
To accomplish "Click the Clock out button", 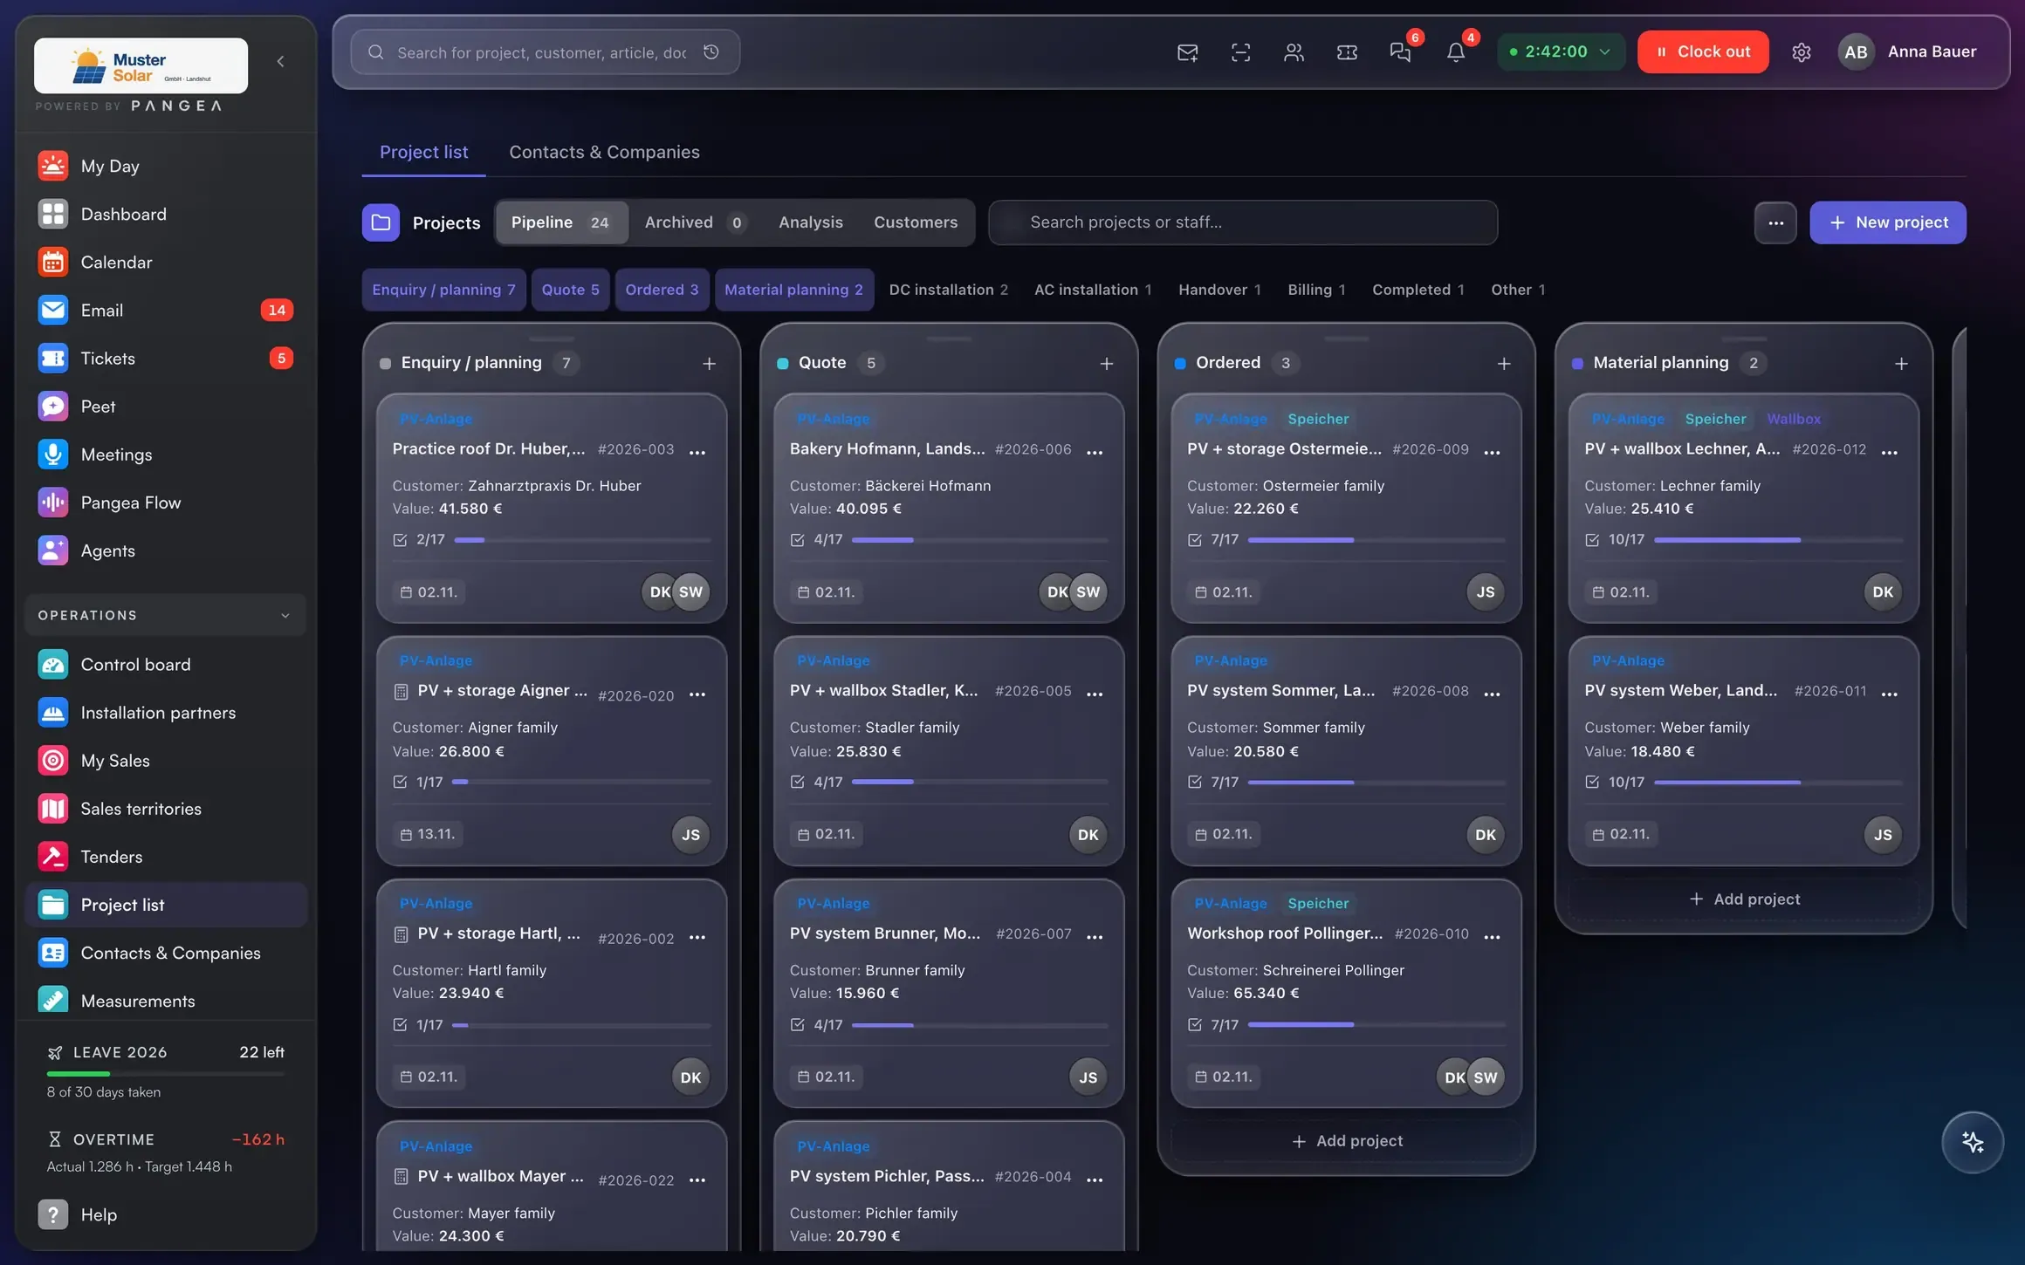I will click(1703, 52).
